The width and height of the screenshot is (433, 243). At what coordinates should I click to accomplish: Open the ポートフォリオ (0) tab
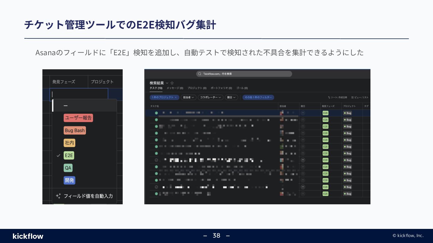click(221, 88)
